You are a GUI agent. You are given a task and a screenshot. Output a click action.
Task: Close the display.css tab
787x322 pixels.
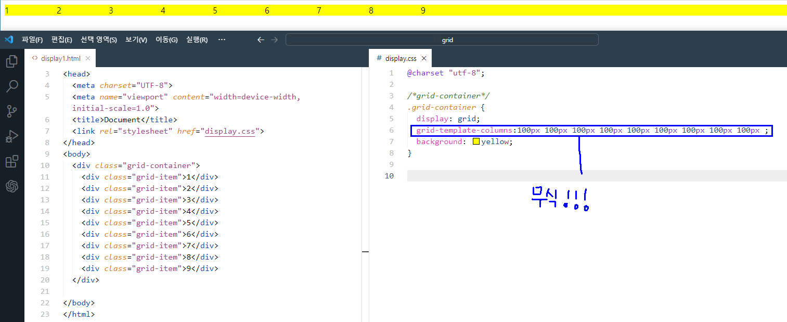pyautogui.click(x=424, y=58)
